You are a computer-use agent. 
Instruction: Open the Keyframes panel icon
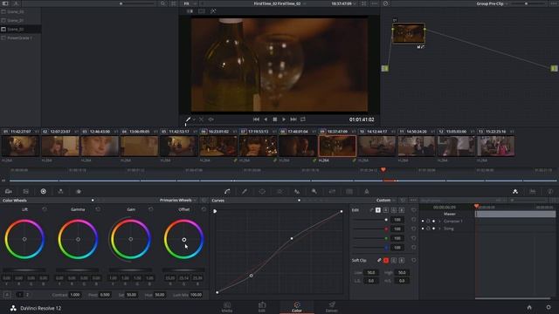(x=515, y=192)
